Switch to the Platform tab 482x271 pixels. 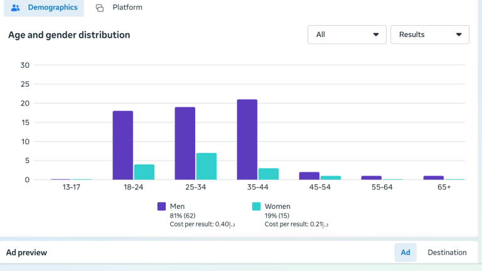click(x=119, y=8)
